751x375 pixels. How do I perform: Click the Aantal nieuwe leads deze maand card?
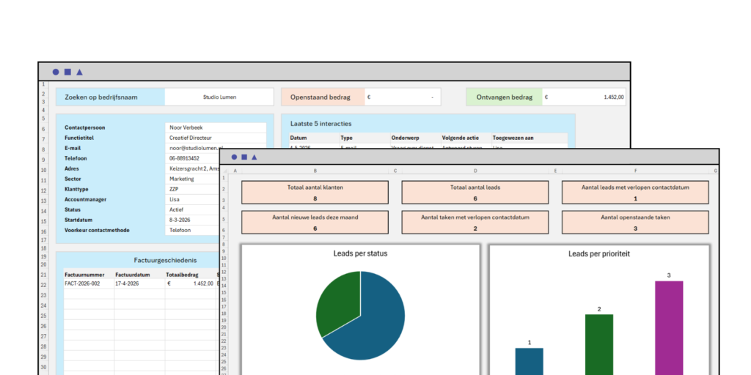[315, 223]
